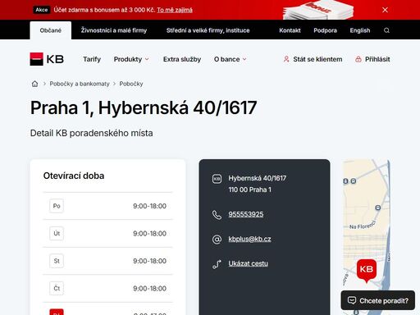Open the 'Chcete poradit?' chat button
This screenshot has width=420, height=315.
click(378, 300)
